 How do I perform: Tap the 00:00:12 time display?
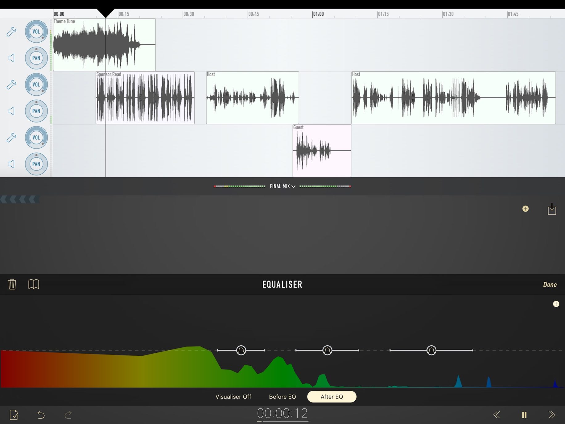click(282, 414)
